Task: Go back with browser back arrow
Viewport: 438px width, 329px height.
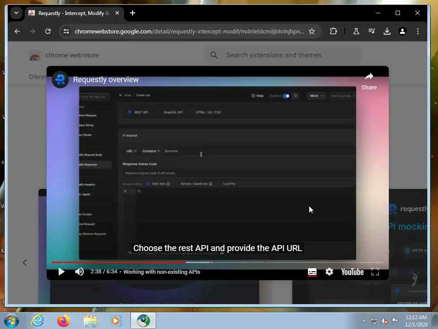Action: point(17,31)
